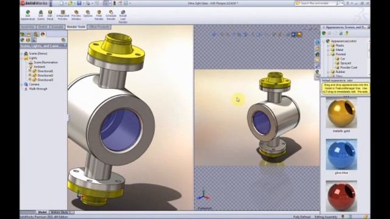Click the View Appearances icon
The height and width of the screenshot is (219, 390).
click(23, 40)
